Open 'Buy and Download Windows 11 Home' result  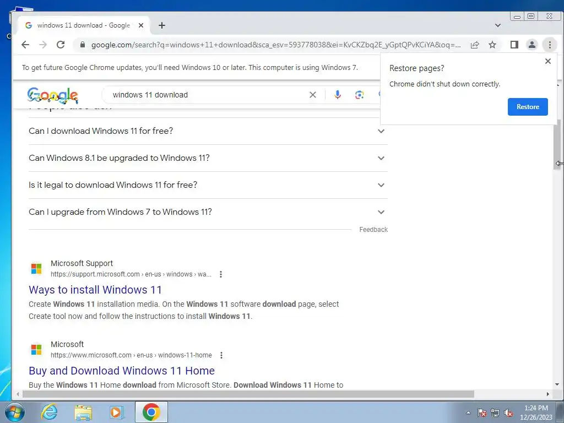point(122,371)
